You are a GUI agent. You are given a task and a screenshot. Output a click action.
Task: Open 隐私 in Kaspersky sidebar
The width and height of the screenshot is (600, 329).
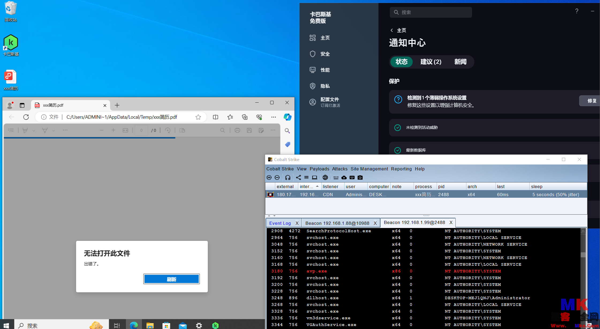click(320, 86)
